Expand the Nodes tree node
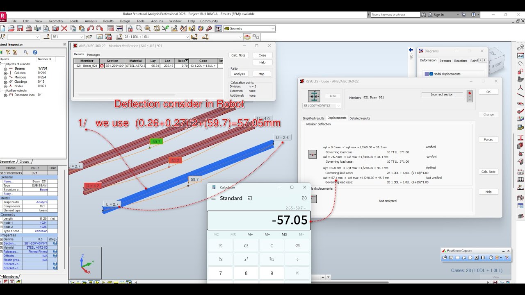The height and width of the screenshot is (295, 525). pos(5,86)
